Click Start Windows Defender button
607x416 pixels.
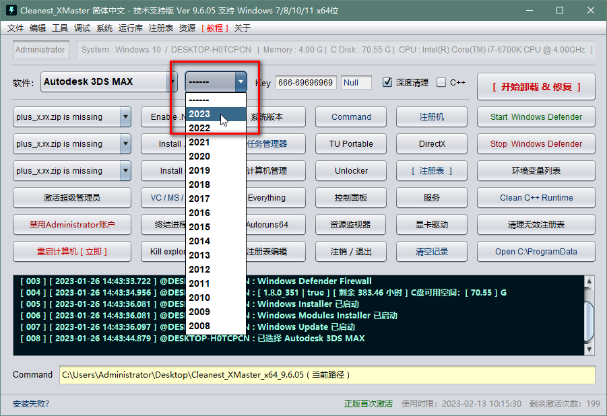[536, 117]
